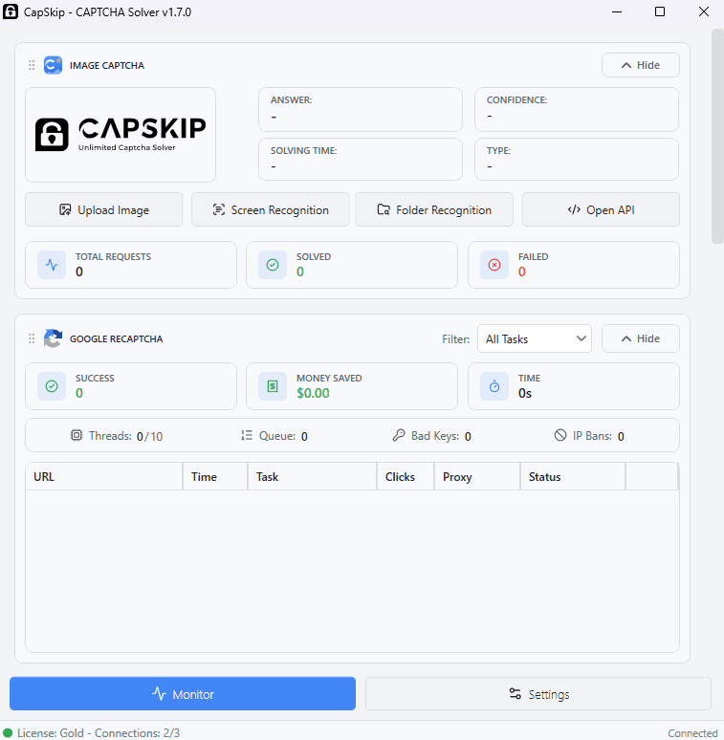
Task: Open the All Tasks filter dropdown
Action: pyautogui.click(x=535, y=338)
